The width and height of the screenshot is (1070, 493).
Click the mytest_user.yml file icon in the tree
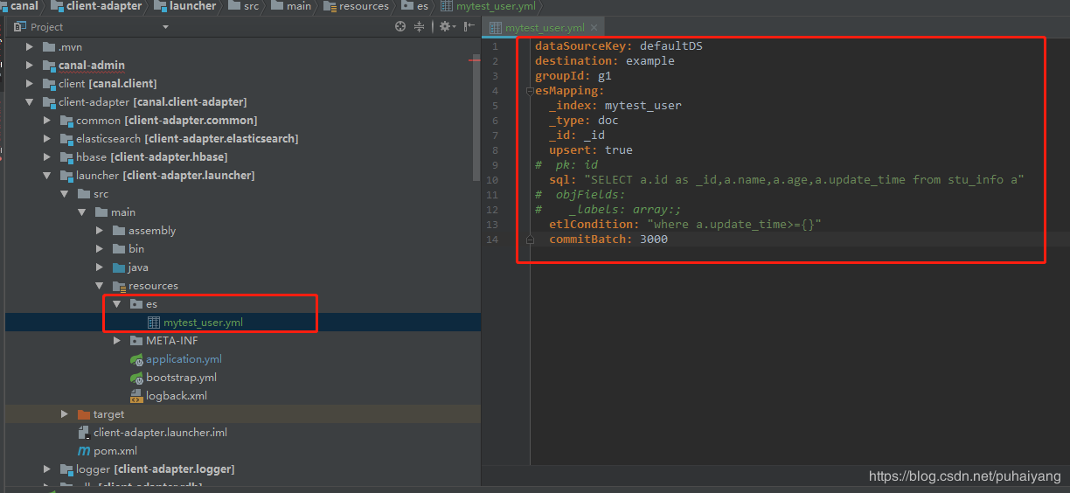pos(154,323)
